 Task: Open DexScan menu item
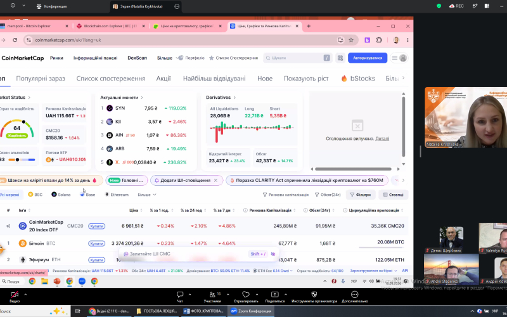tap(137, 58)
